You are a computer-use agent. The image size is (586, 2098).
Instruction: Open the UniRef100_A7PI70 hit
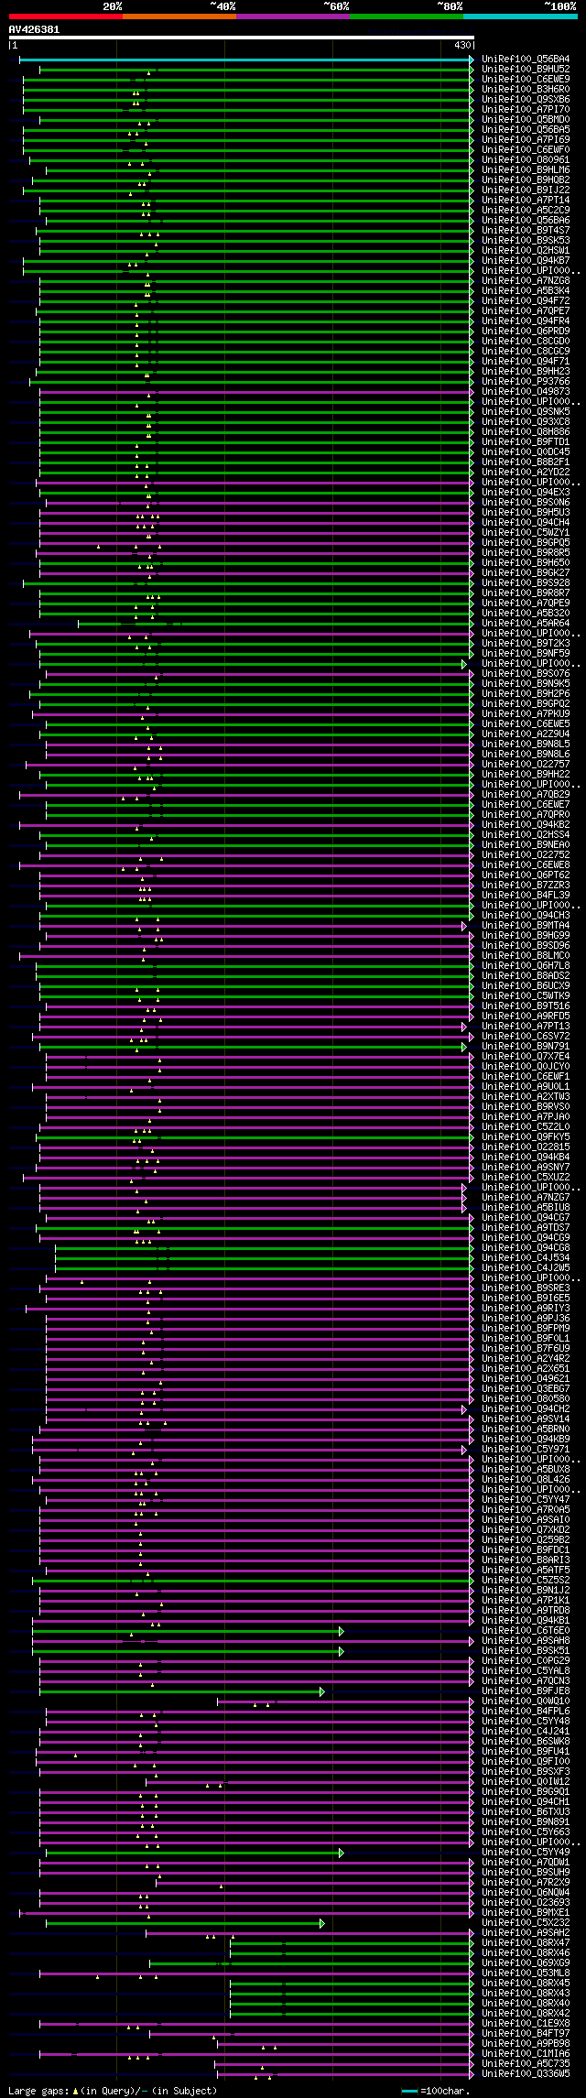click(x=526, y=110)
